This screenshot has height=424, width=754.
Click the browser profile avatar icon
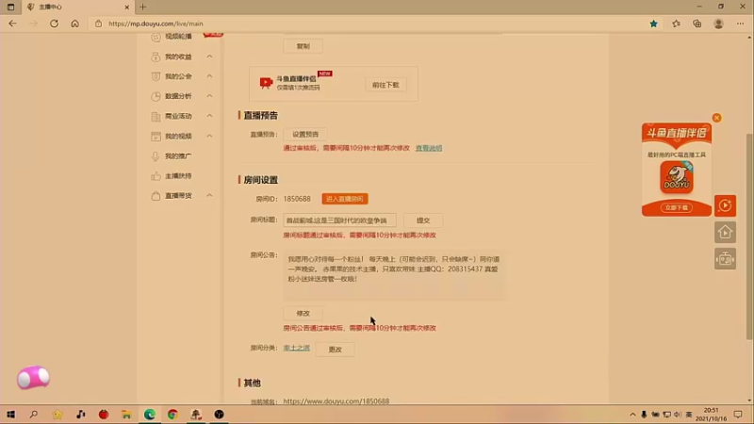[718, 24]
